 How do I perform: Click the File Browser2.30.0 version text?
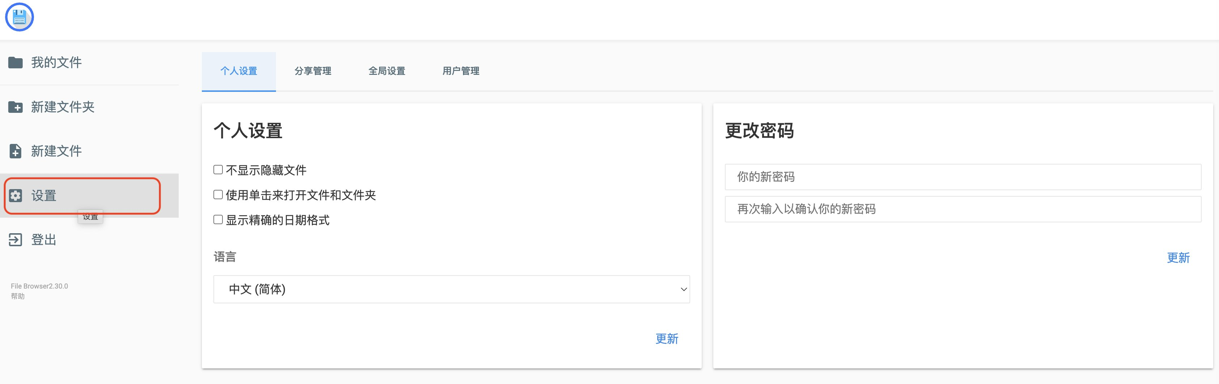click(39, 286)
